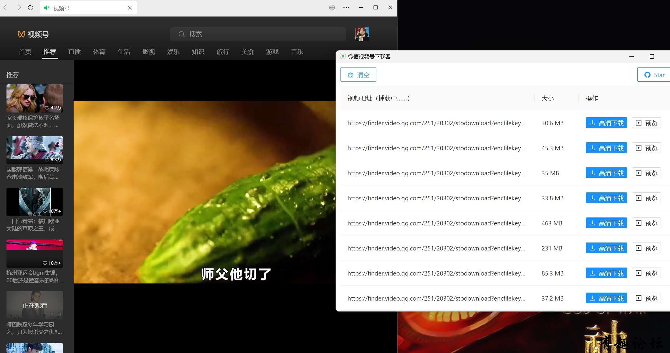Screen dimensions: 670x353
Task: Click the title 家长硬核保护孩子名场面
Action: tap(33, 121)
